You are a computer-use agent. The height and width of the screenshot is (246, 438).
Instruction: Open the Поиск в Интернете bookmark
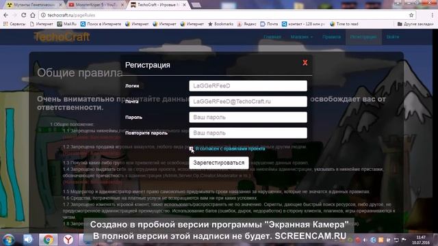click(101, 24)
